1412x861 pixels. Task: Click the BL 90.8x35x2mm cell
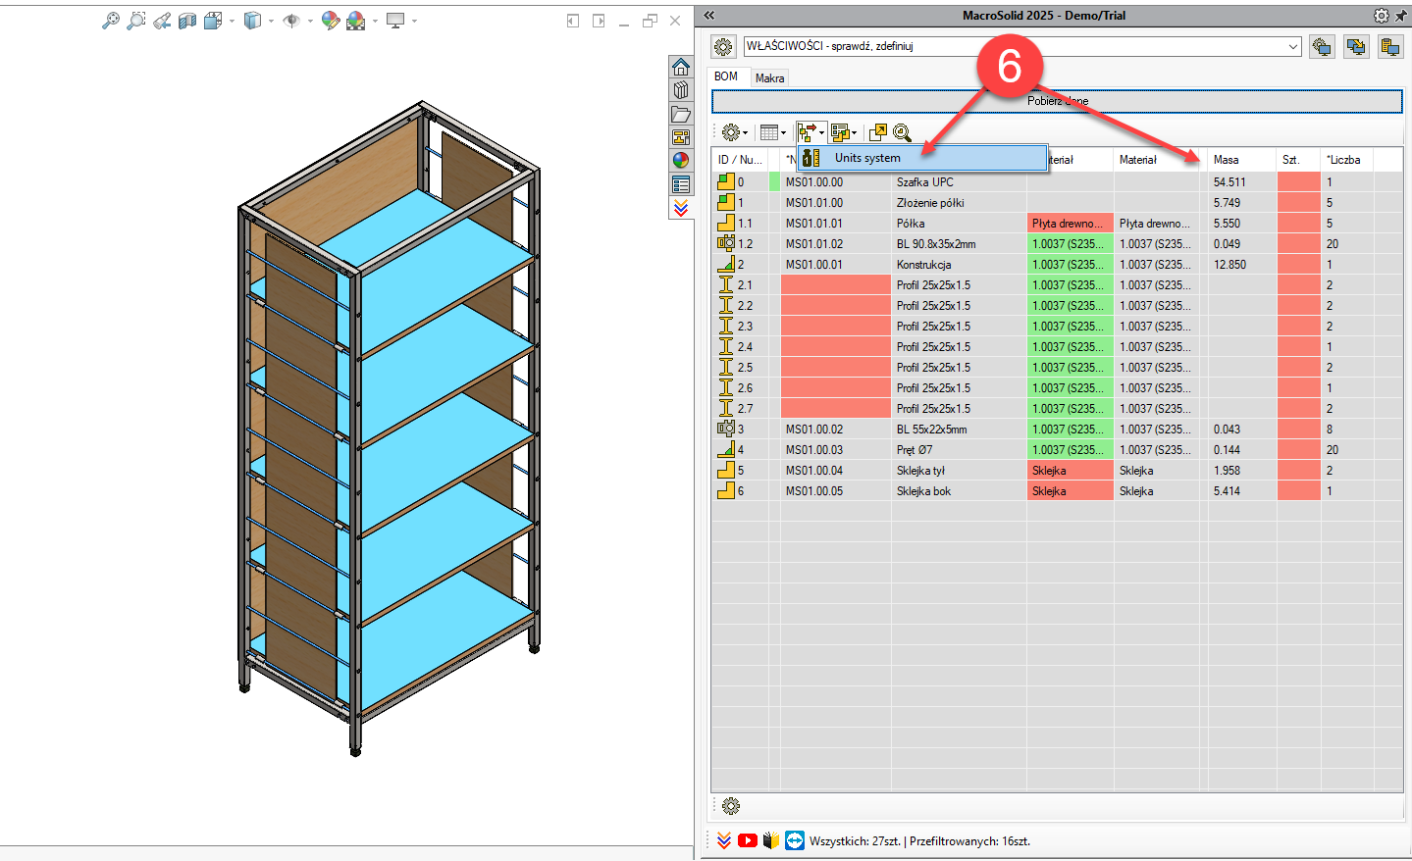tap(958, 244)
